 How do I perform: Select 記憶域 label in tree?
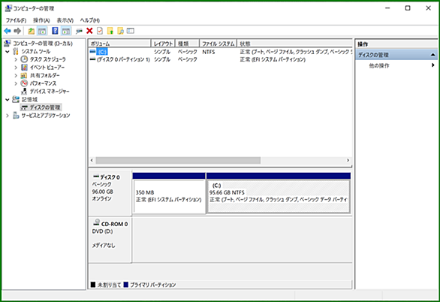click(29, 99)
